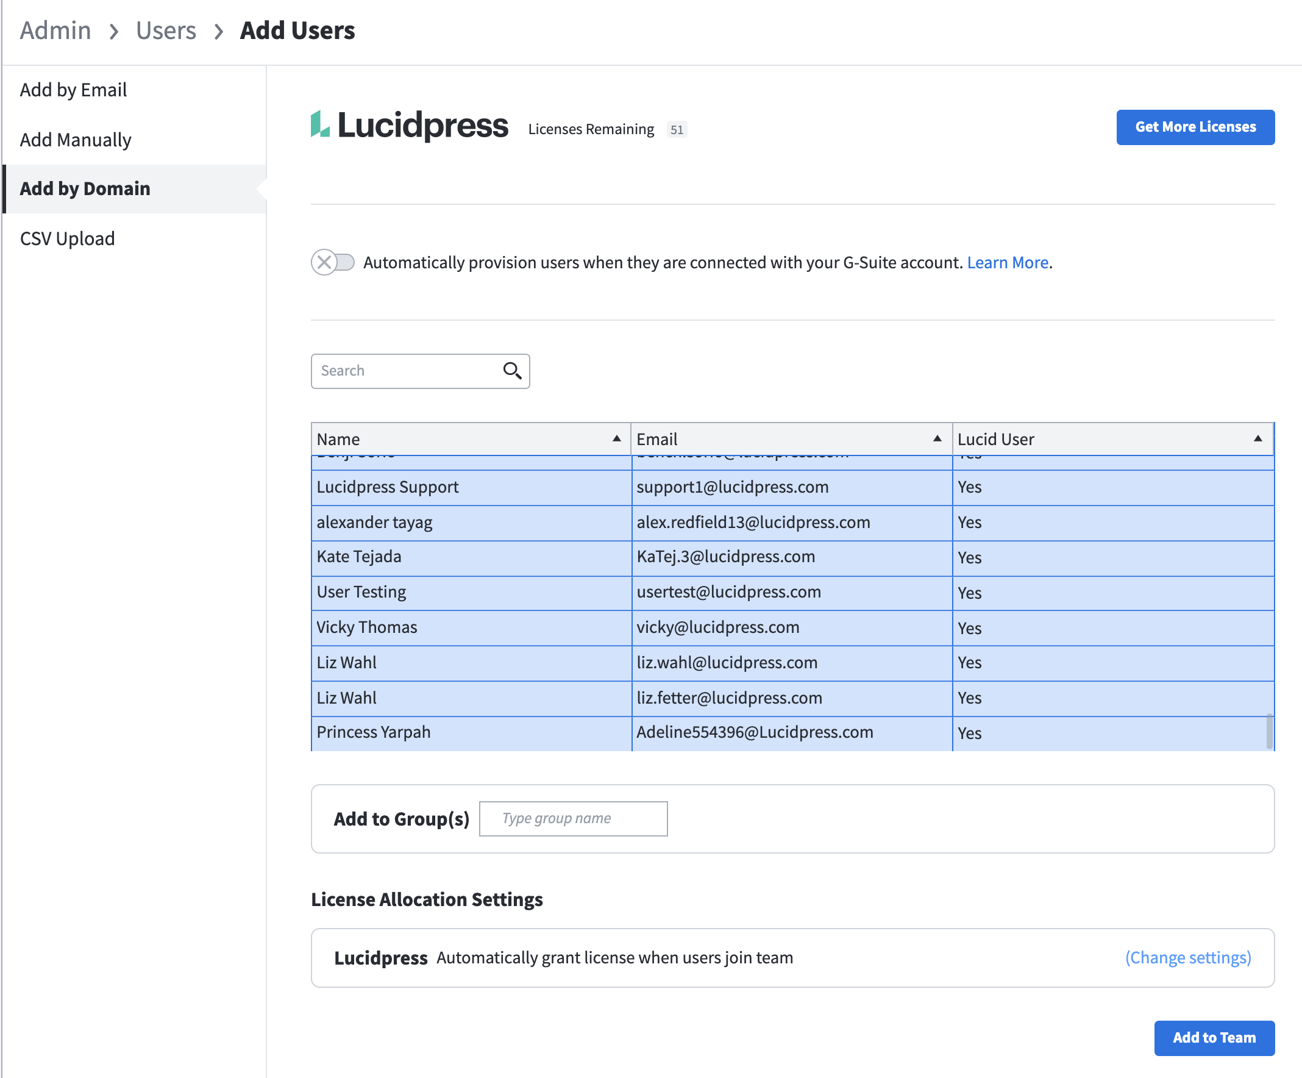
Task: Open Add Manually section
Action: [x=76, y=140]
